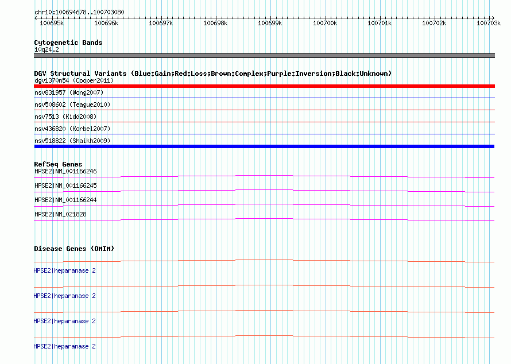Viewport: 511px width, 364px height.
Task: Open variant nsv831957 (Wong2007) label
Action: click(x=69, y=92)
